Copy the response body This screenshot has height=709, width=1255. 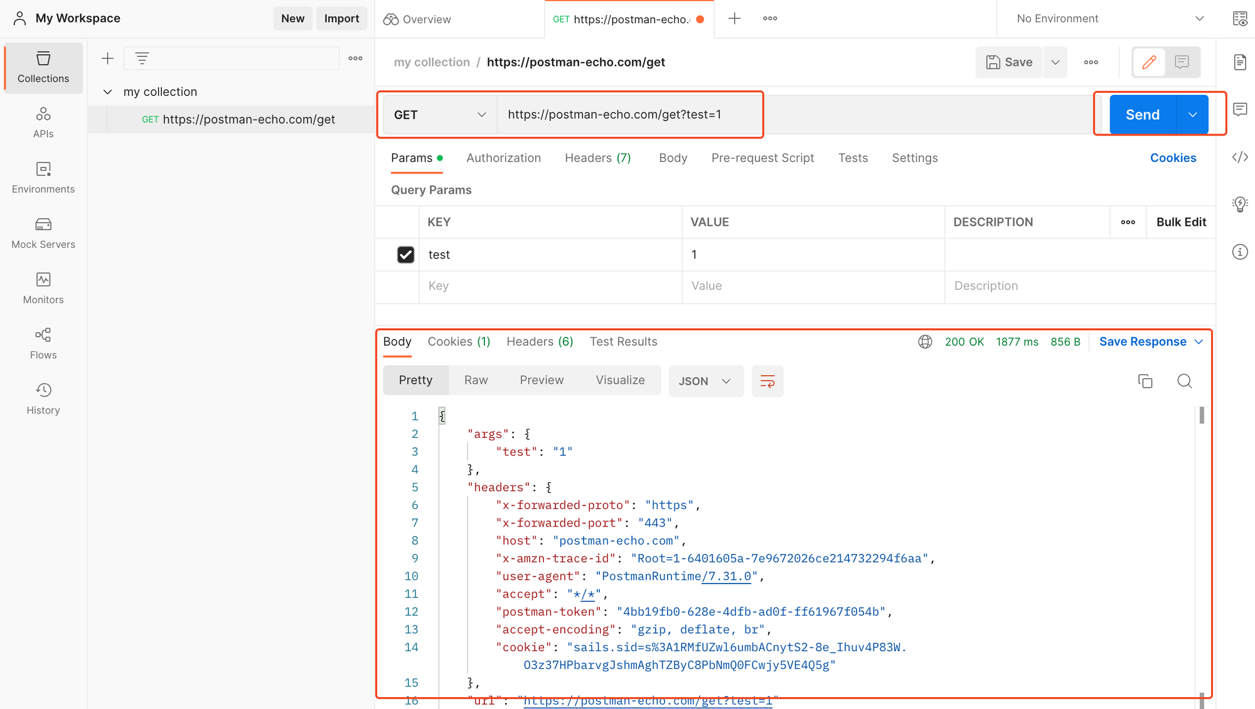point(1146,381)
